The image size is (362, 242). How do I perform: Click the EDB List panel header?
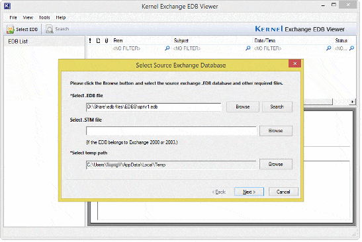tap(44, 41)
